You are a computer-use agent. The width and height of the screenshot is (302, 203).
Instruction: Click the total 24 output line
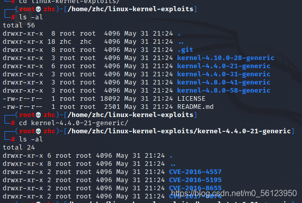point(19,148)
